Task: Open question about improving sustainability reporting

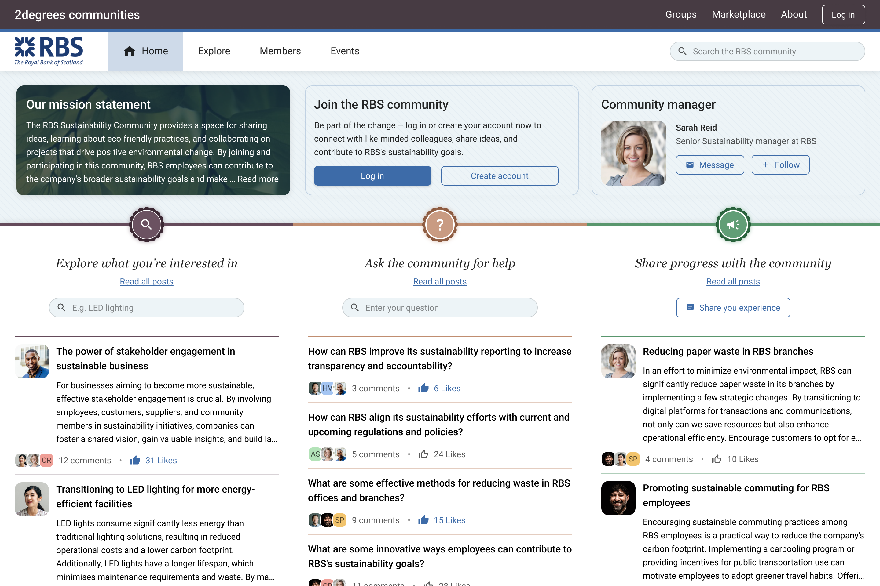Action: tap(440, 358)
